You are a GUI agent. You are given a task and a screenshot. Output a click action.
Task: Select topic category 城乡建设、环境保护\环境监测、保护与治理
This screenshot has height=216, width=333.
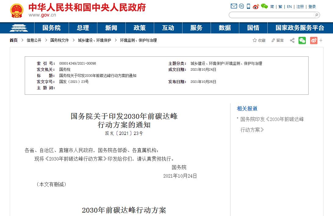(226, 63)
